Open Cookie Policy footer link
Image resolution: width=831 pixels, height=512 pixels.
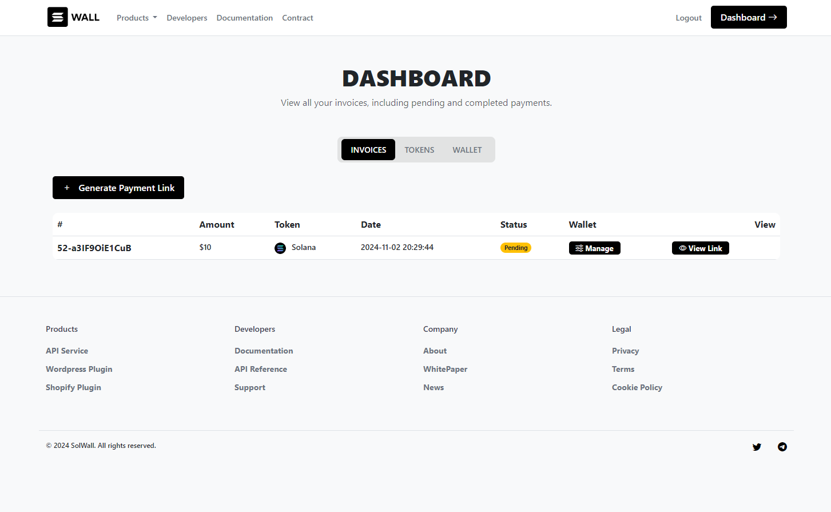pyautogui.click(x=637, y=387)
